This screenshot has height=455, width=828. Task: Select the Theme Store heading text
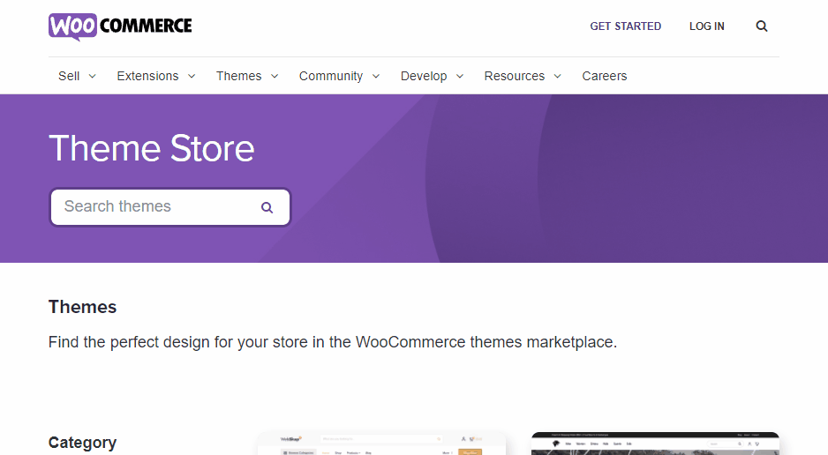[152, 148]
